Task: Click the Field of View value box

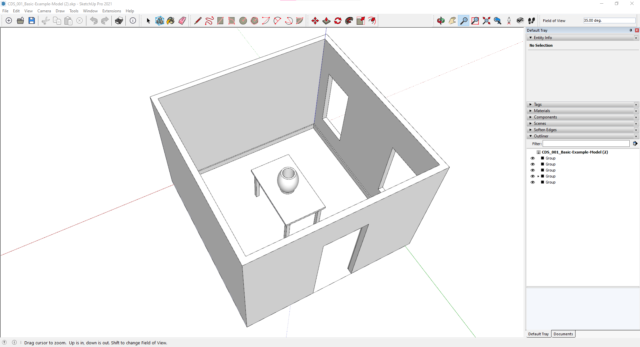Action: coord(609,20)
